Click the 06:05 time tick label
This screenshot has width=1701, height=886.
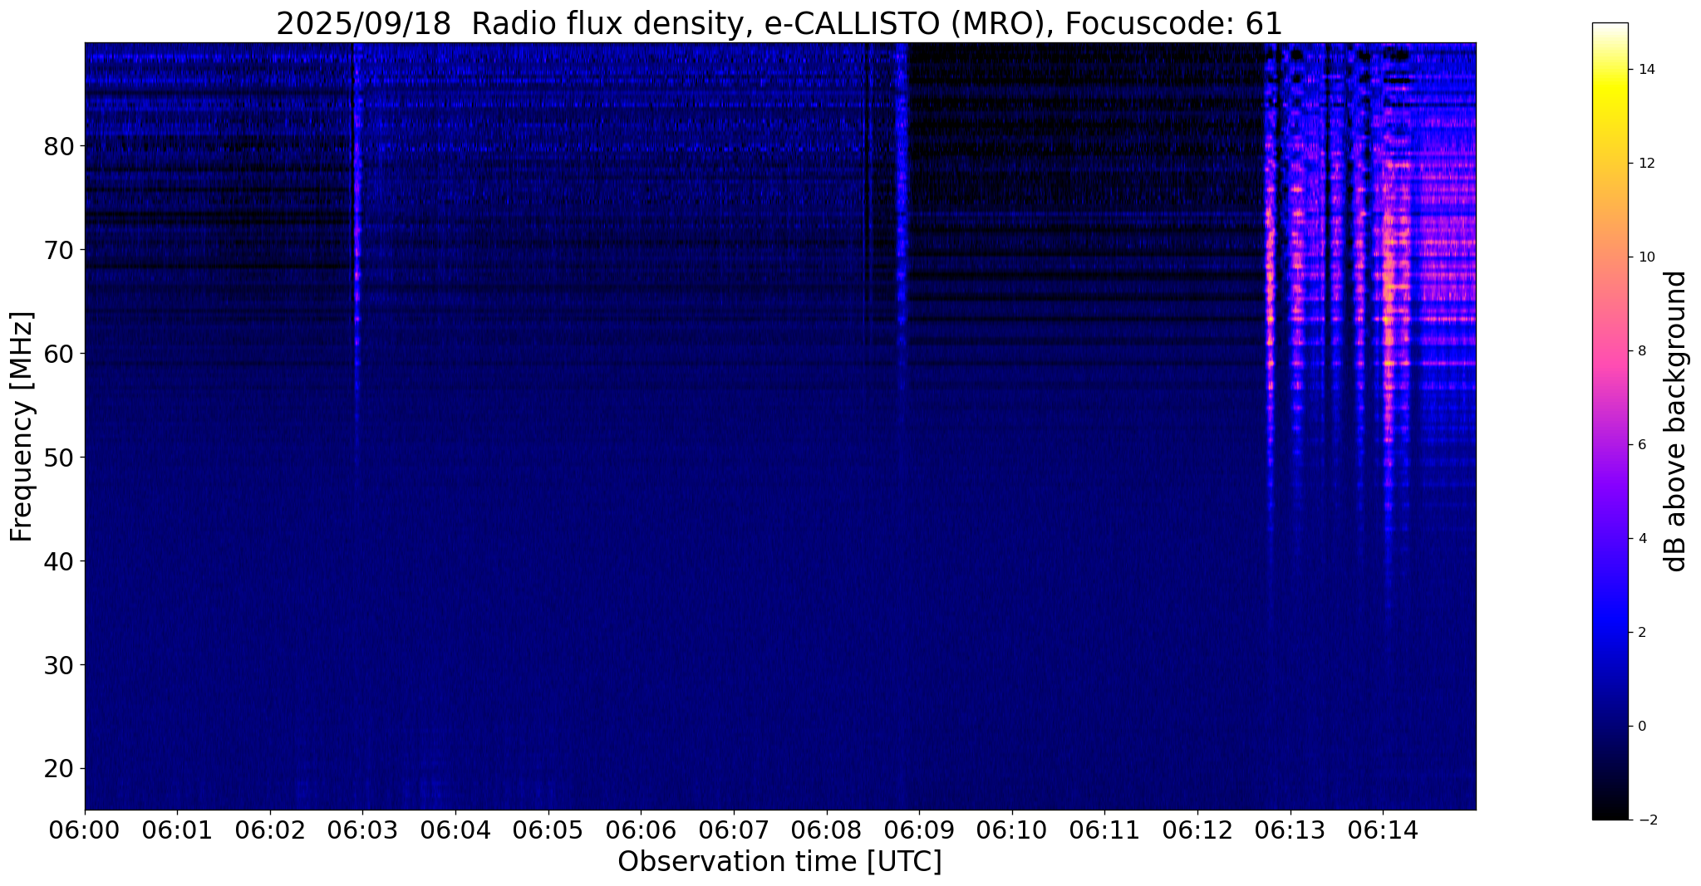[x=548, y=830]
